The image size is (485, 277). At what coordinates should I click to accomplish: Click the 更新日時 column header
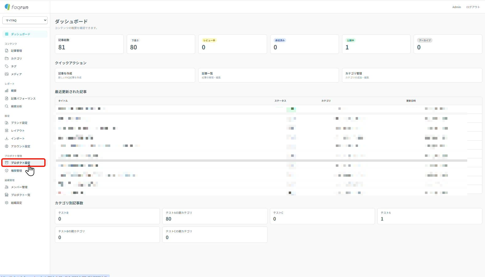(411, 101)
